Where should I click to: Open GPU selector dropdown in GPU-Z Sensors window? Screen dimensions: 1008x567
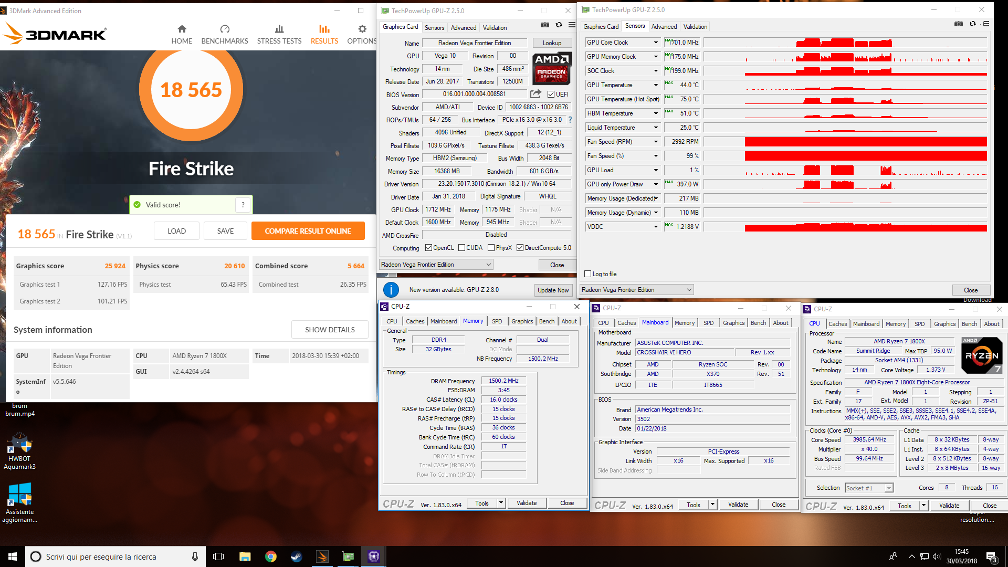[637, 290]
